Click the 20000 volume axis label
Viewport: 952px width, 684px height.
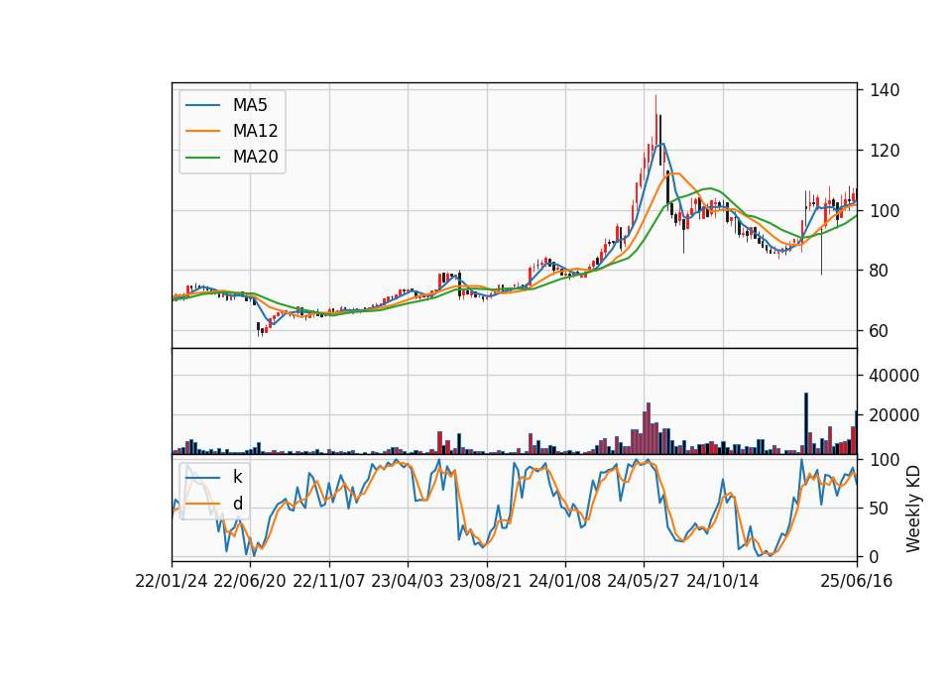(x=894, y=415)
